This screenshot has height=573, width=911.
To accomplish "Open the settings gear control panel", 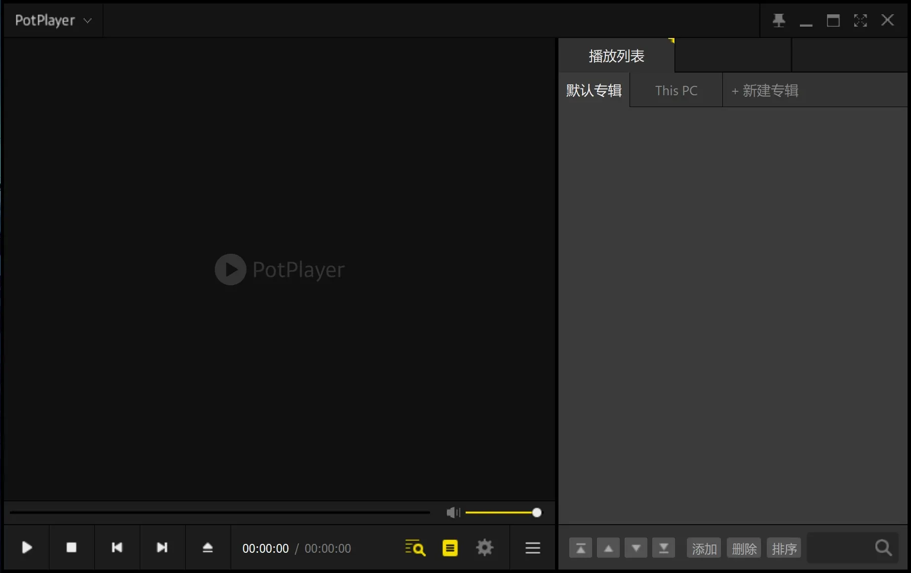I will coord(484,548).
